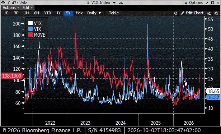
Task: Click the crosshair move icon beside G 47
Action: pos(3,3)
